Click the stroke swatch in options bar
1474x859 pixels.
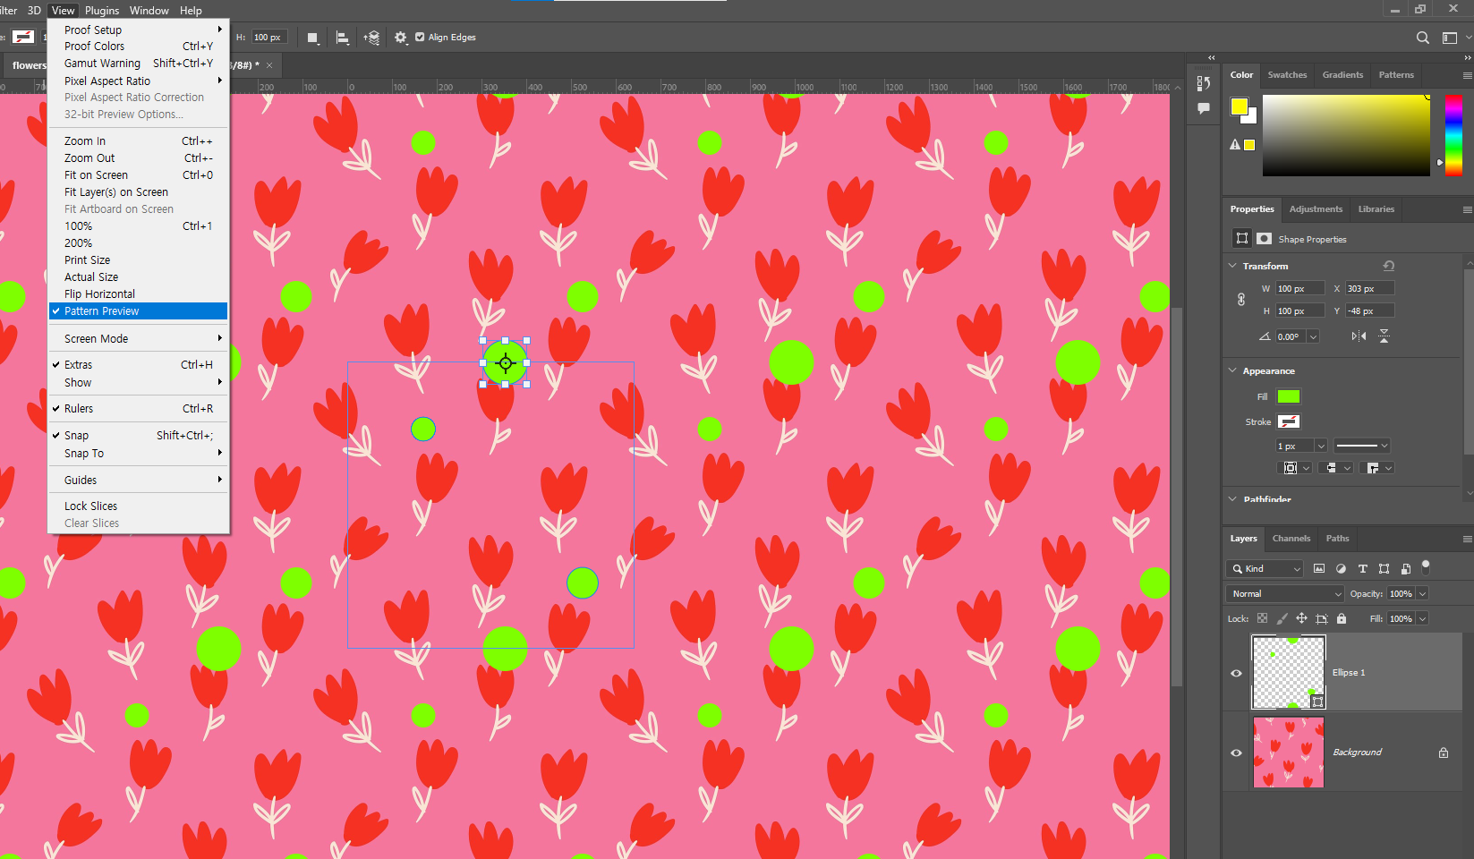(x=23, y=37)
